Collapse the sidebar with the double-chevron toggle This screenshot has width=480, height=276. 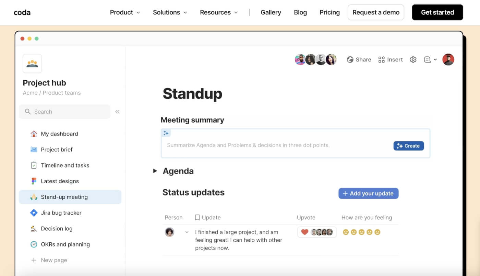click(x=117, y=112)
